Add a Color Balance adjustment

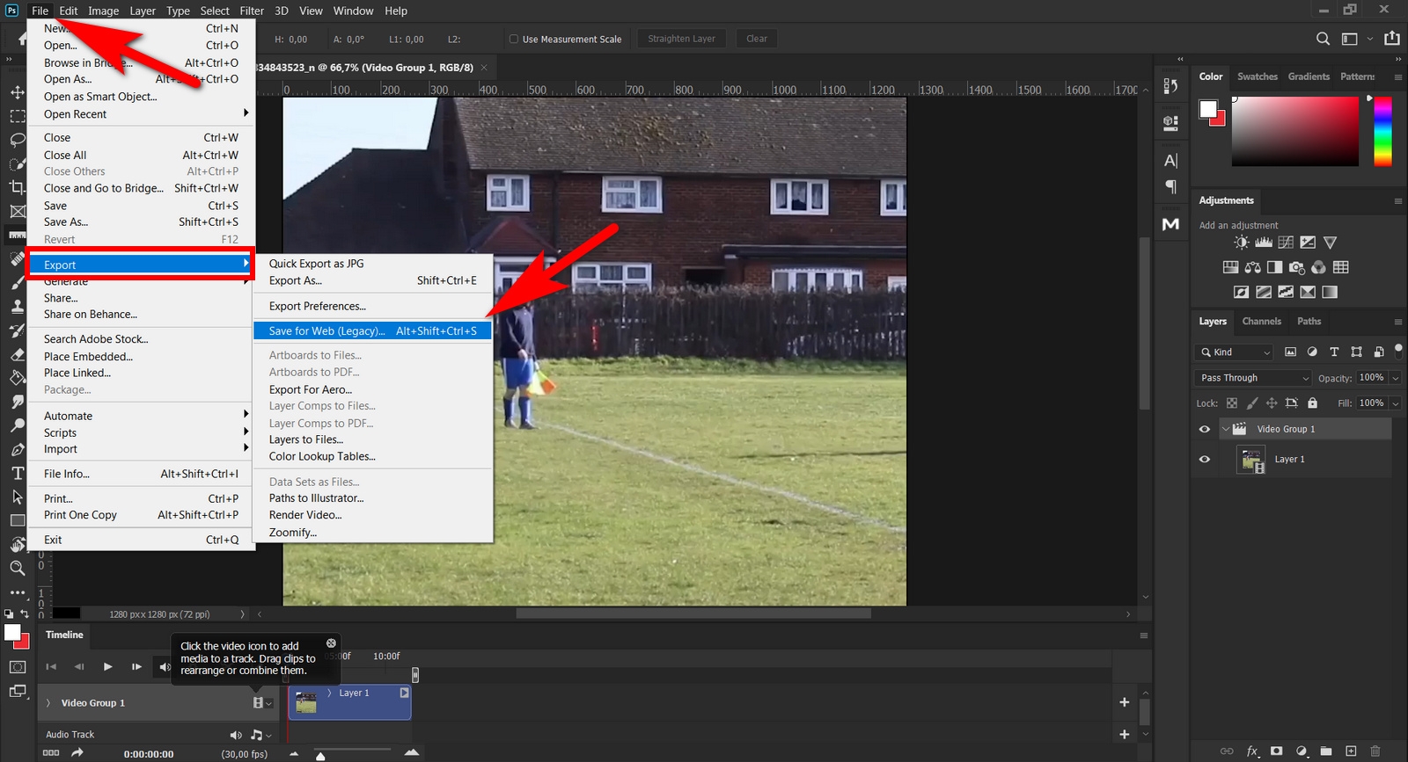click(x=1252, y=267)
